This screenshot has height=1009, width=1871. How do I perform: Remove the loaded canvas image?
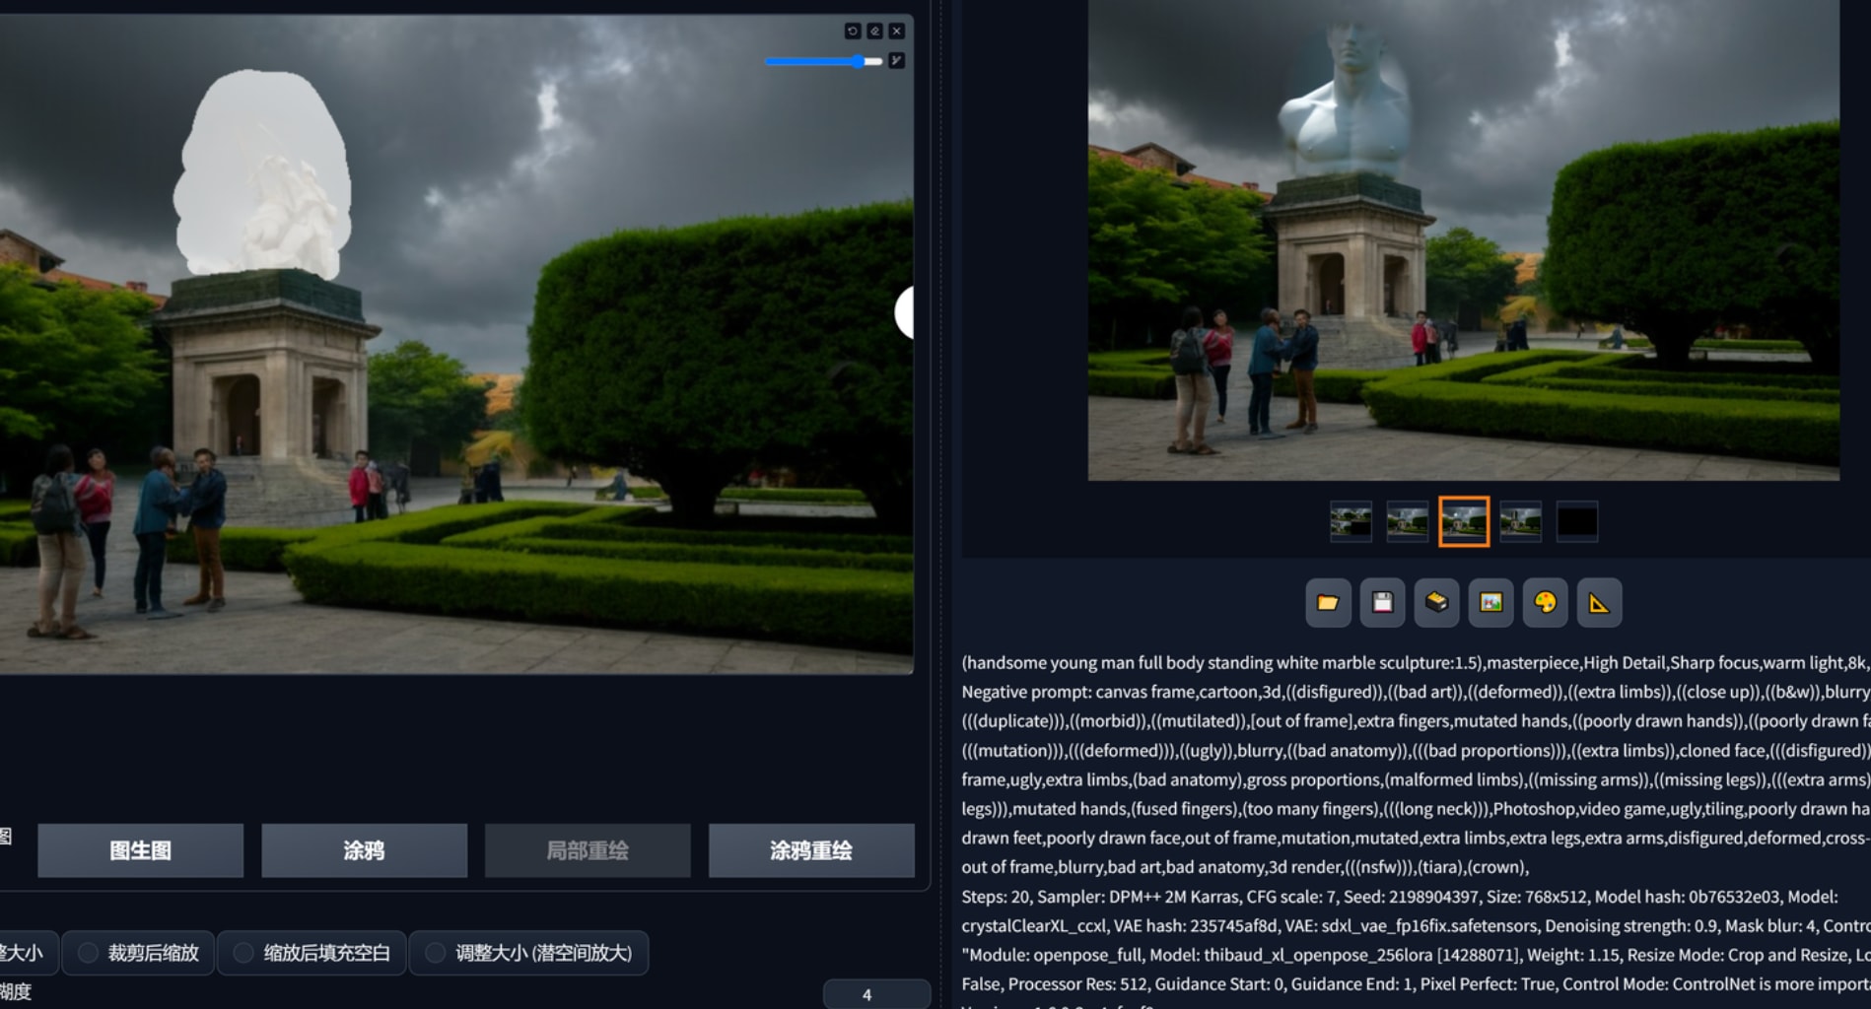pos(897,32)
